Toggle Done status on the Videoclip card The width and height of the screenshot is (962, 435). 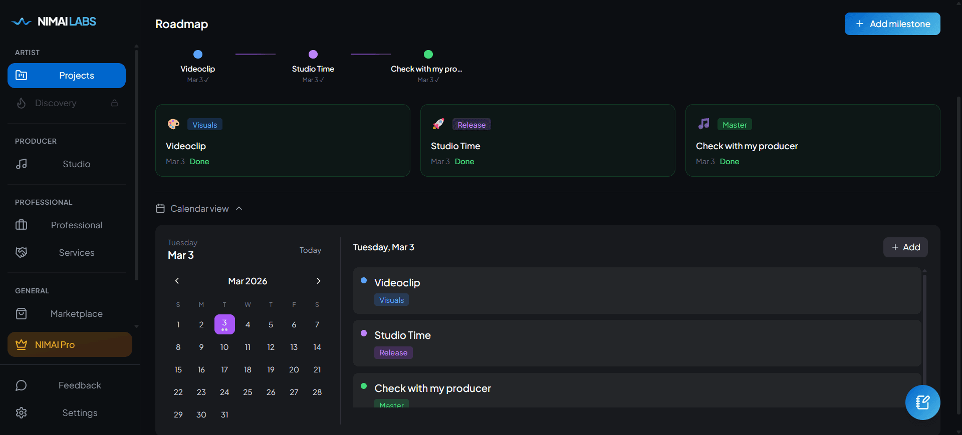(199, 161)
